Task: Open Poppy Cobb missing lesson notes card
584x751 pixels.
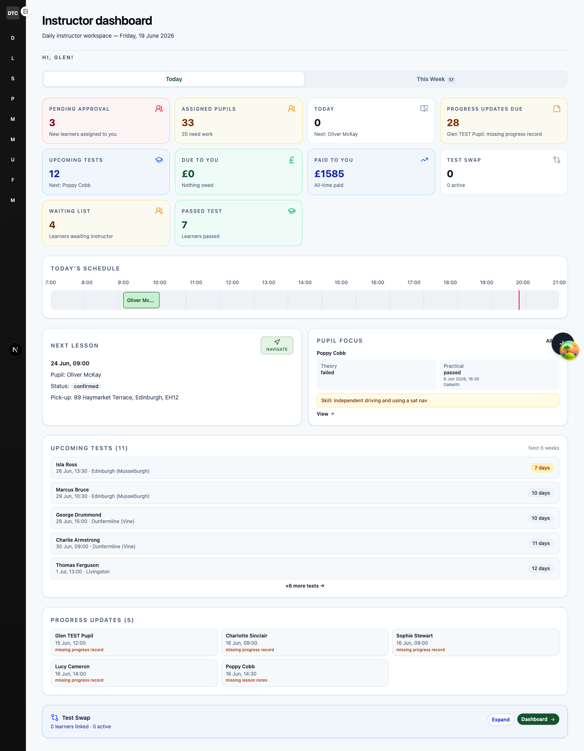Action: point(305,673)
